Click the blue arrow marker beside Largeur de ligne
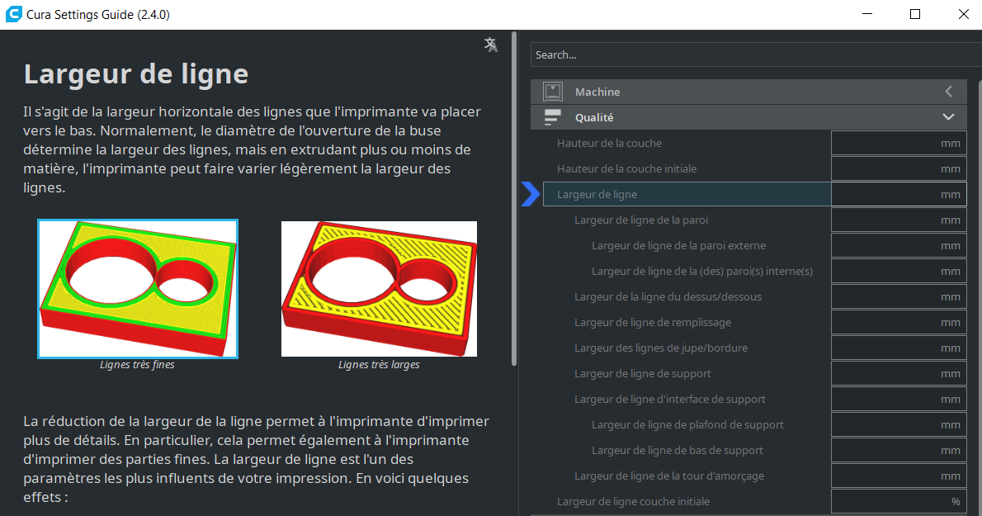The height and width of the screenshot is (516, 982). tap(530, 194)
